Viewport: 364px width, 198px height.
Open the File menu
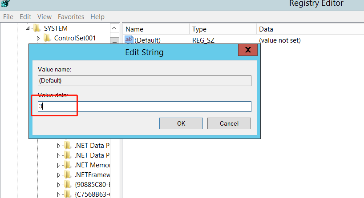pyautogui.click(x=8, y=17)
